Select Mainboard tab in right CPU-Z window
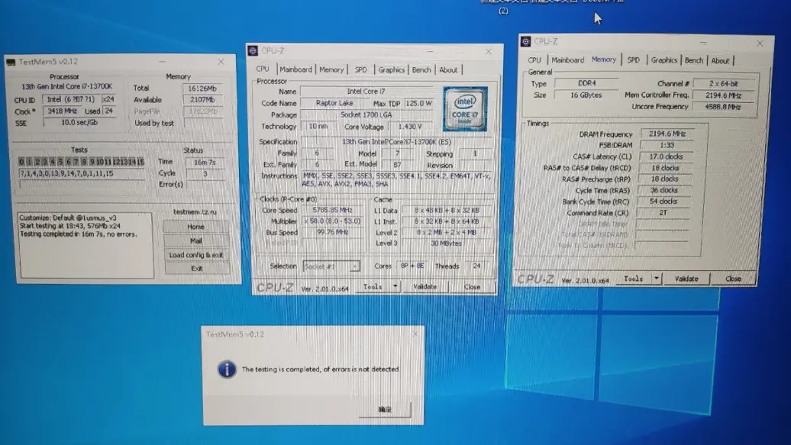Viewport: 791px width, 445px height. pyautogui.click(x=567, y=60)
